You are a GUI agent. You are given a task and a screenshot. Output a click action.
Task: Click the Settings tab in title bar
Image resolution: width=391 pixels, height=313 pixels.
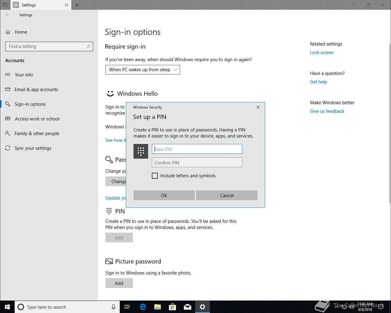point(41,5)
